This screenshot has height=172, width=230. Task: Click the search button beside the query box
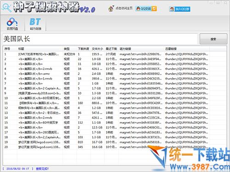[x=213, y=39]
